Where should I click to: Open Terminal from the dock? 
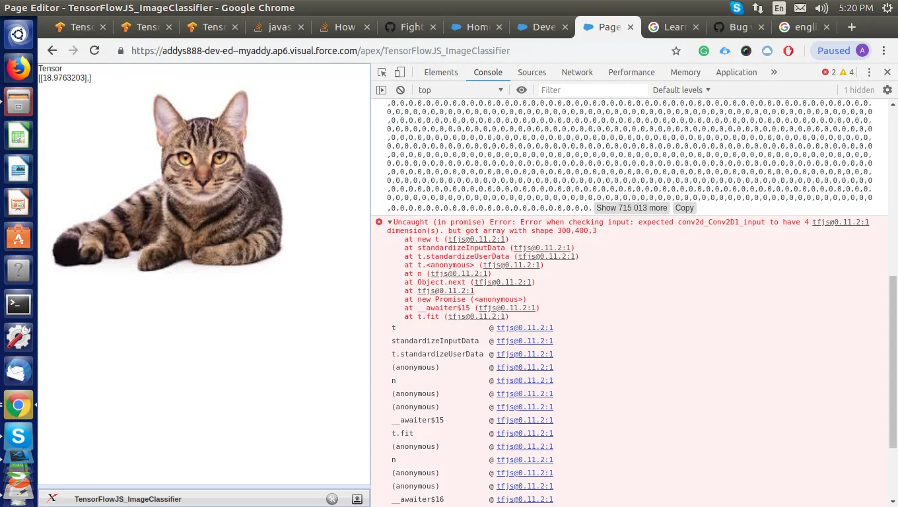pos(18,304)
